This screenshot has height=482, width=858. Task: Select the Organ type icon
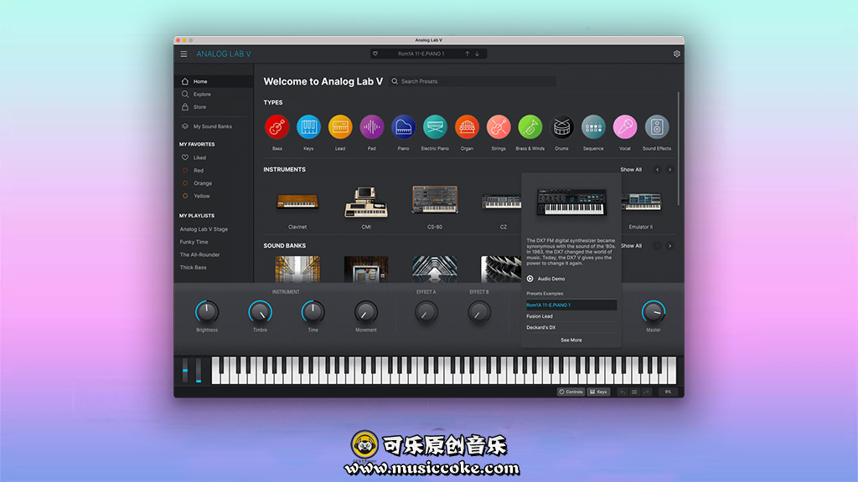(467, 127)
